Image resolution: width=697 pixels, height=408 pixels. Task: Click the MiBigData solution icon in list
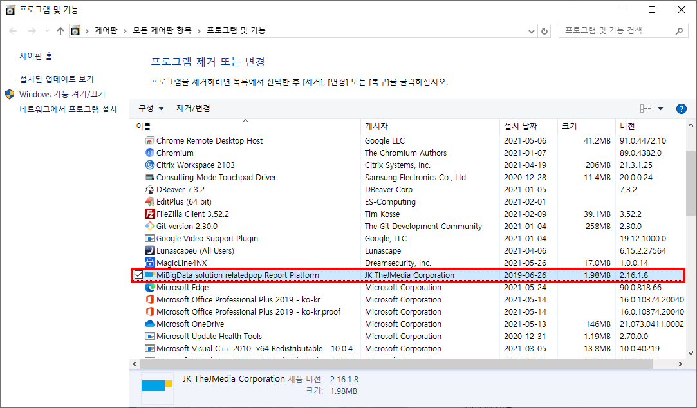pyautogui.click(x=150, y=275)
